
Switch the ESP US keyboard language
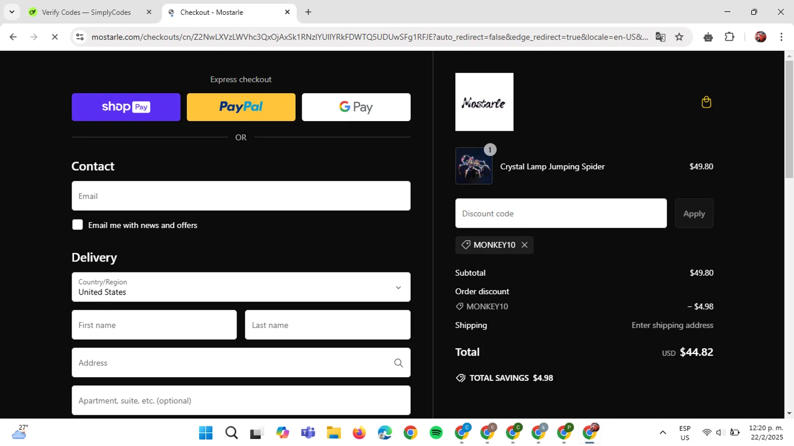coord(685,433)
